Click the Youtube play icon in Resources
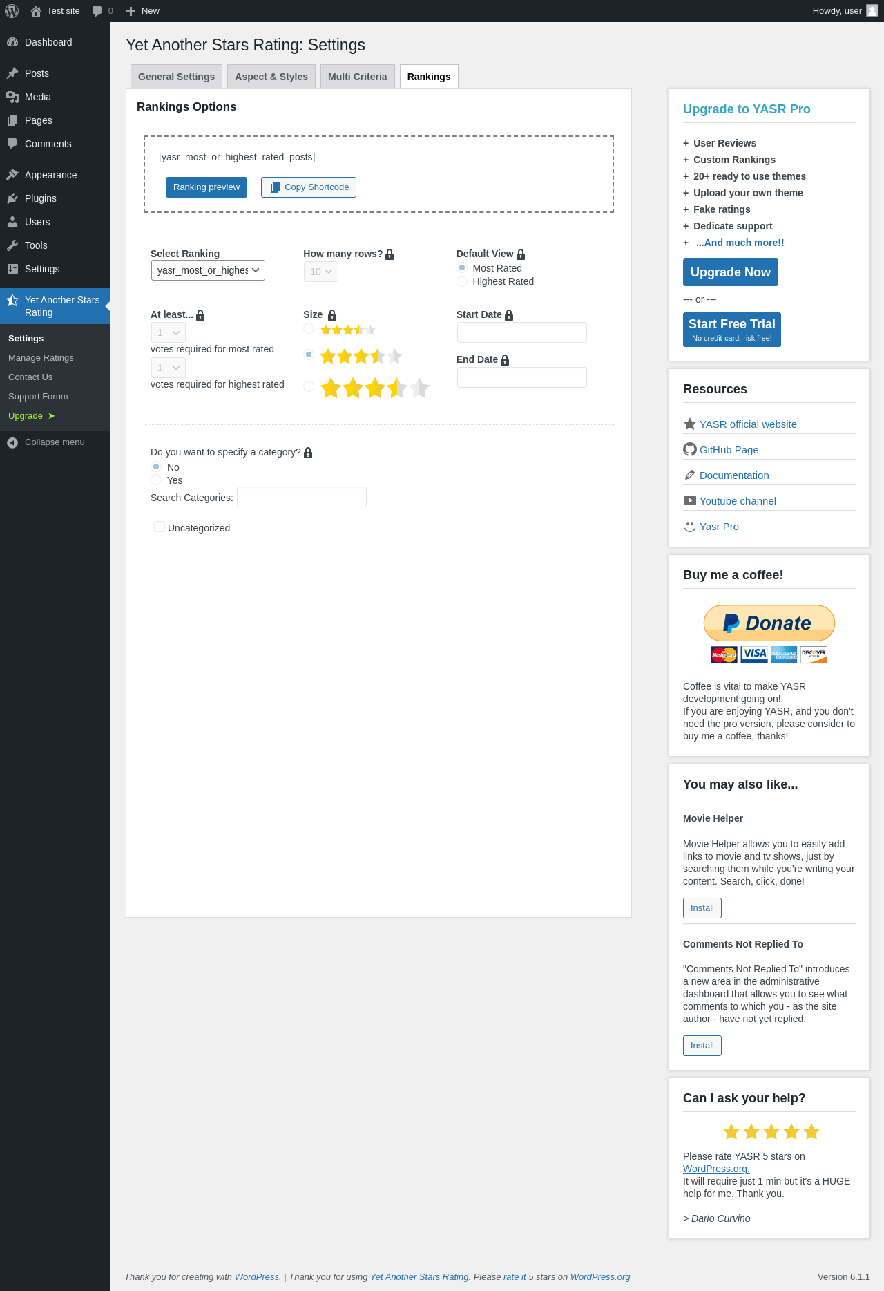The height and width of the screenshot is (1291, 884). (x=690, y=500)
